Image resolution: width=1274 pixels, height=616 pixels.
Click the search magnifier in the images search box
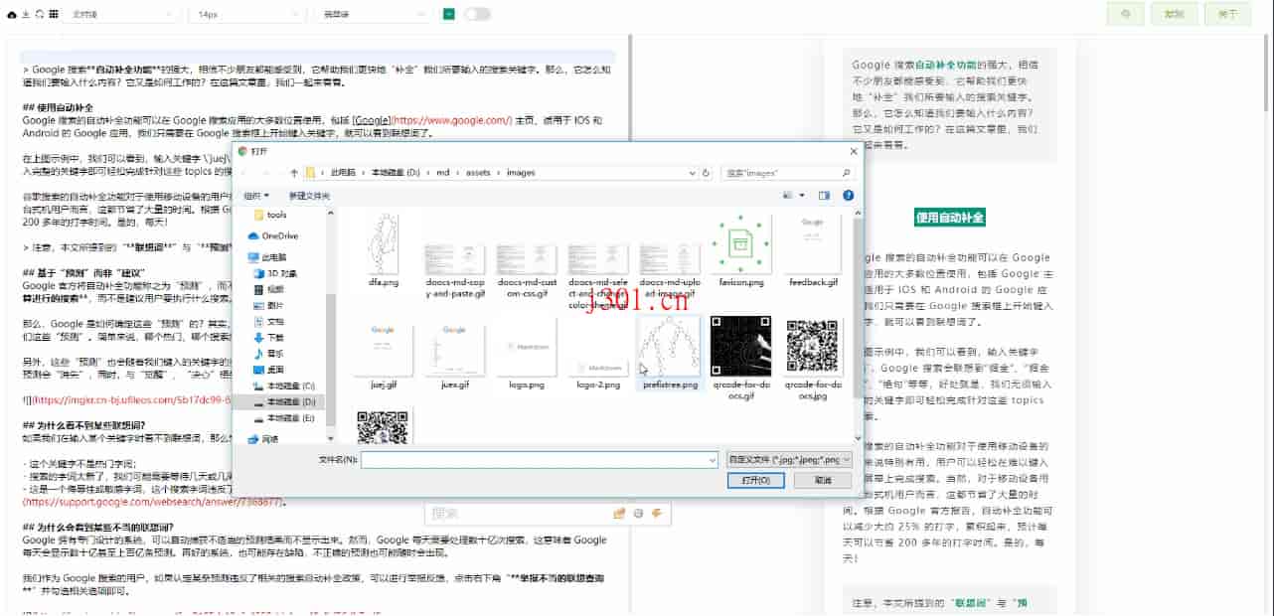click(x=845, y=171)
